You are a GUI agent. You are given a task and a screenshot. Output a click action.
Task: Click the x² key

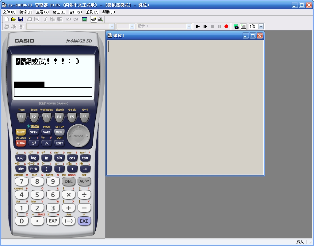point(34,143)
